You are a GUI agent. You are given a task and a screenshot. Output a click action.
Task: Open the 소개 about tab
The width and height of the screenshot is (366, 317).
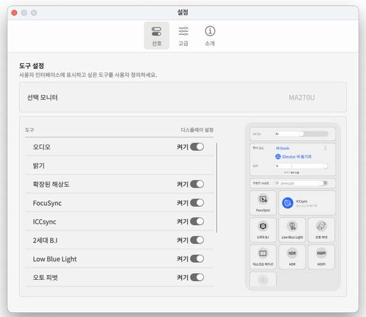pos(210,35)
